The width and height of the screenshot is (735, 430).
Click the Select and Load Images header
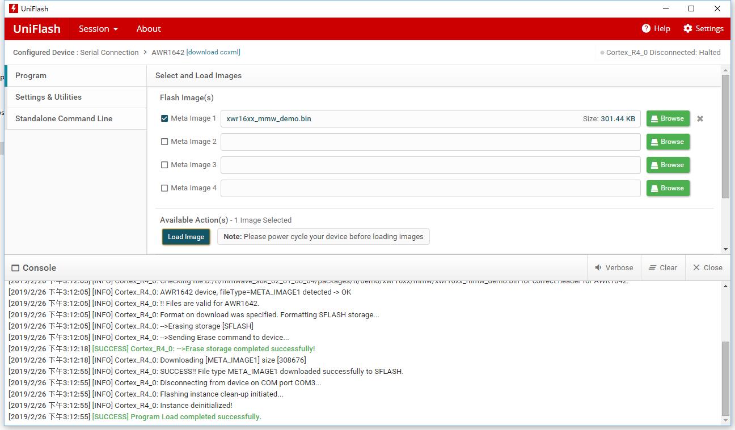click(x=198, y=75)
